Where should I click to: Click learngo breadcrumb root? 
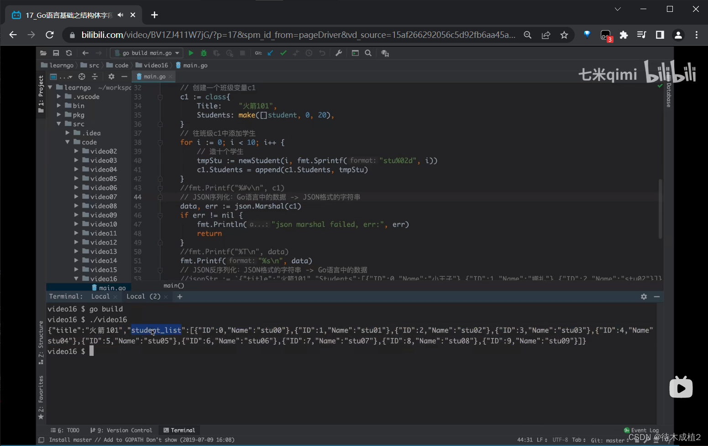(x=57, y=65)
